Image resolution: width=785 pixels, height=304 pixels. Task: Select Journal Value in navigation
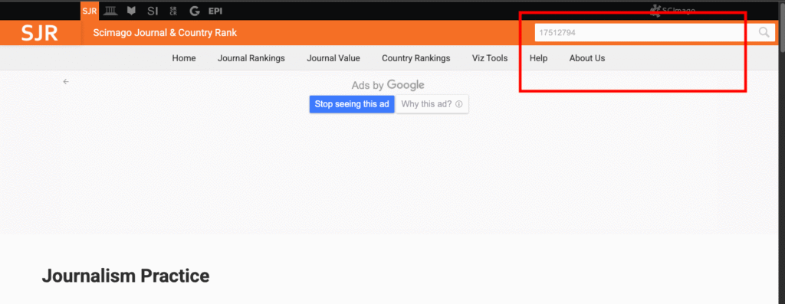click(333, 58)
